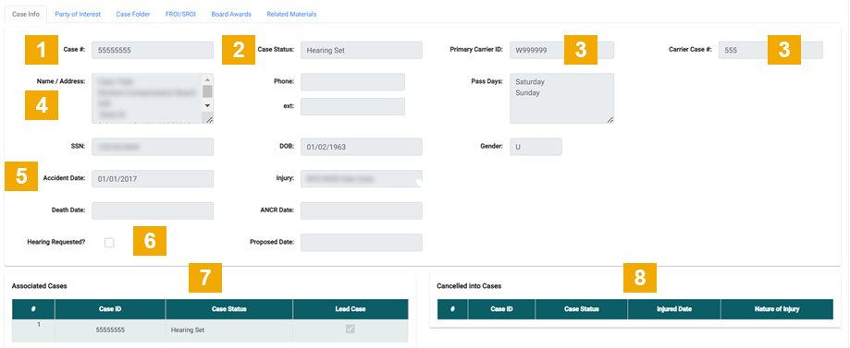Click the Carrier Case # field
Screen dimensions: 850x348
click(x=770, y=51)
